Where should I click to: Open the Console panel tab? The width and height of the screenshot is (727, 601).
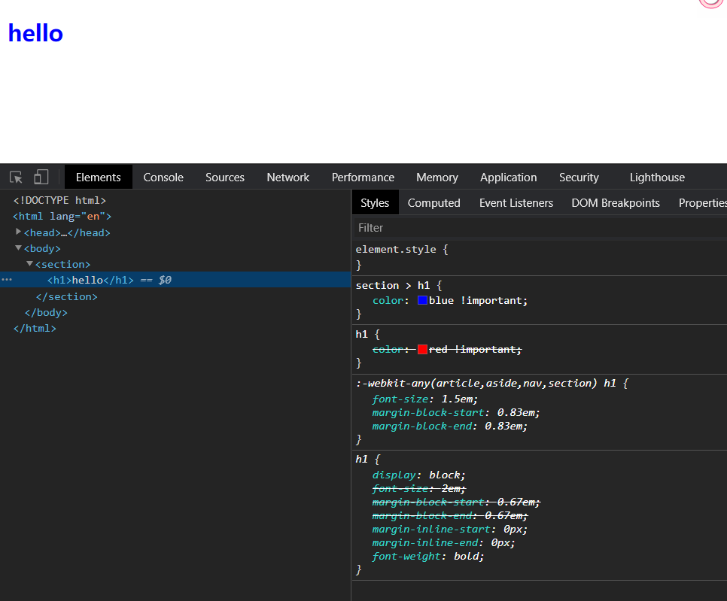[x=163, y=178]
